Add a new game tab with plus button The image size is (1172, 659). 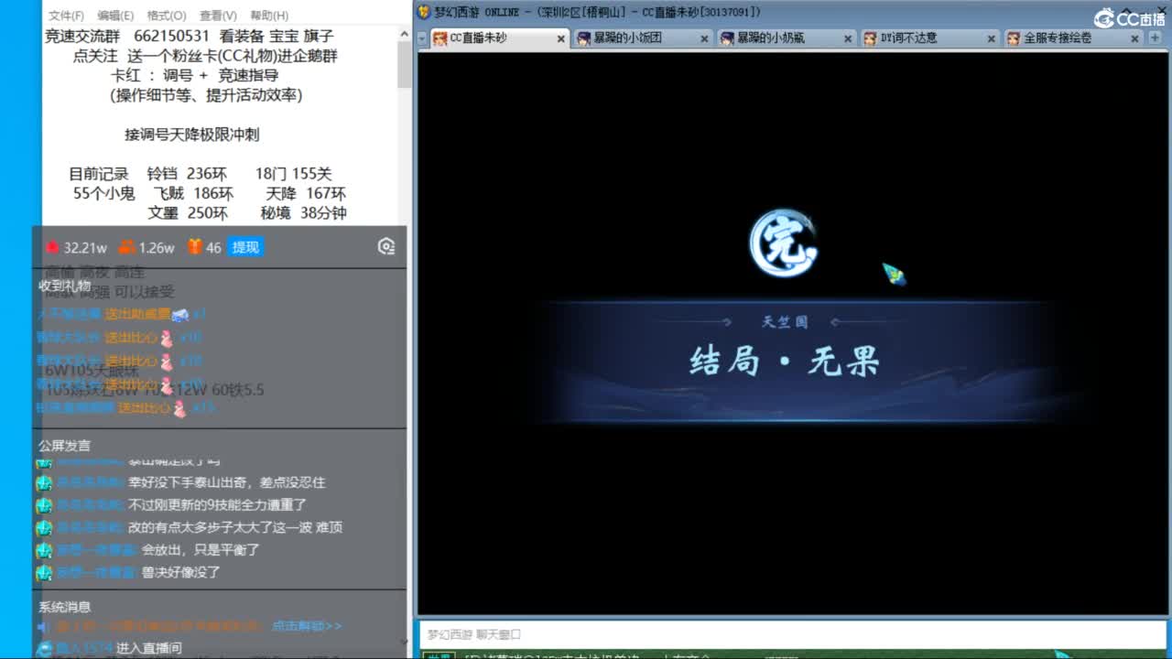pyautogui.click(x=1154, y=38)
